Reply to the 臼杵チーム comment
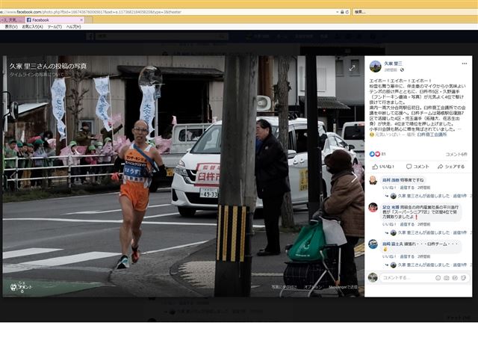This screenshot has height=358, width=478. (x=407, y=256)
